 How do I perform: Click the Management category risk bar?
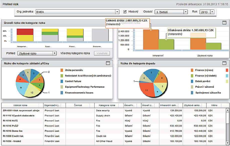pos(25,35)
